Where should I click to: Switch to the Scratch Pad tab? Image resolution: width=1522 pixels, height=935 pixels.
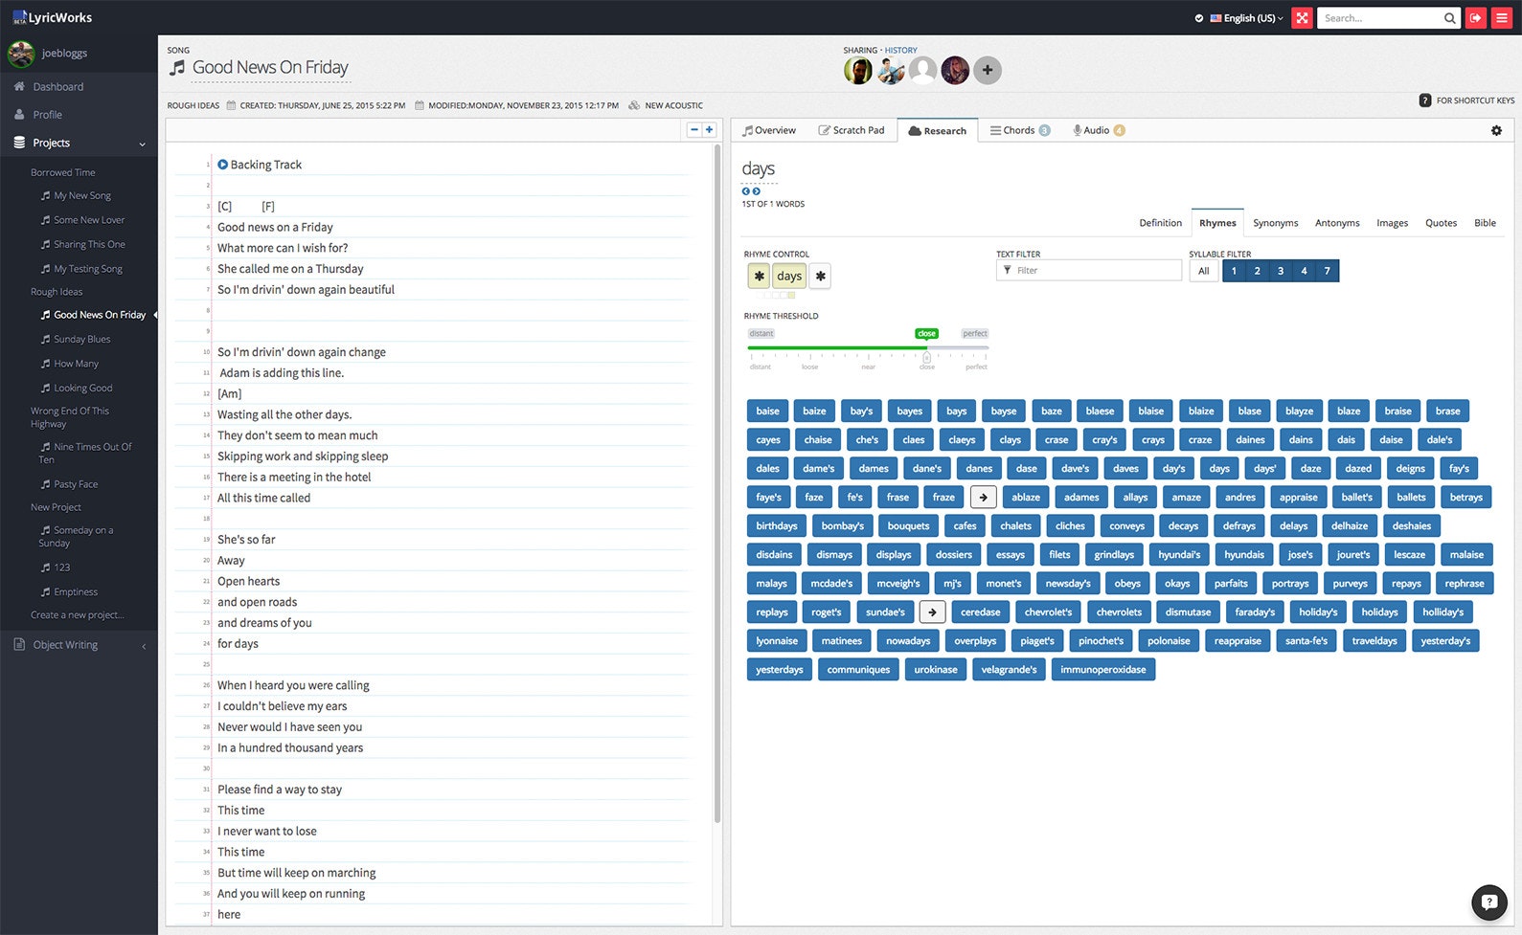click(852, 130)
